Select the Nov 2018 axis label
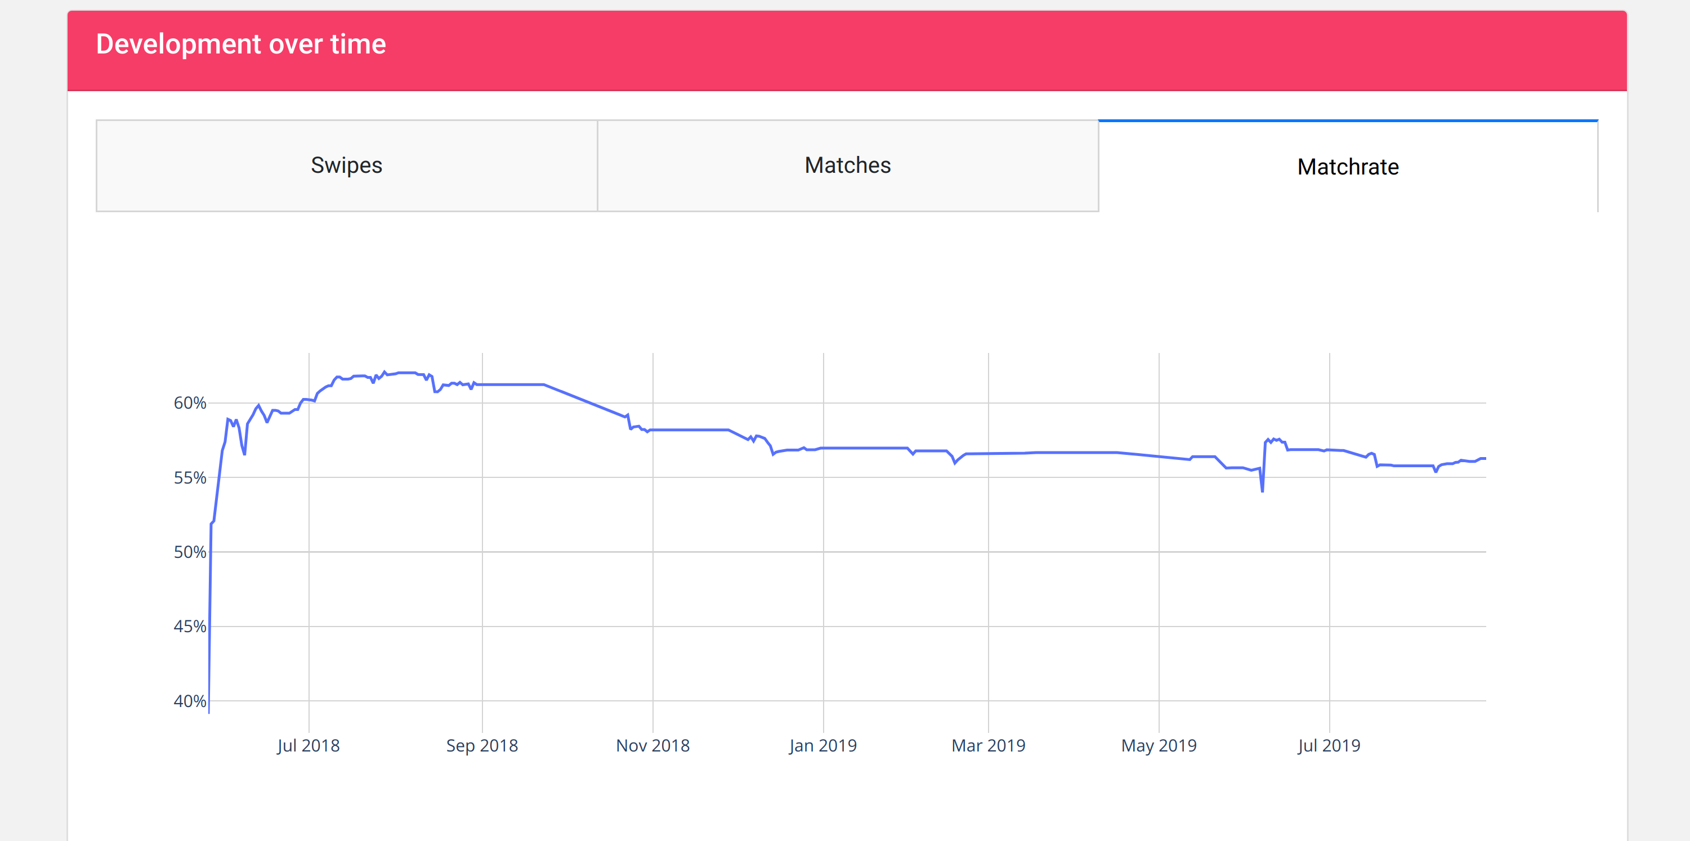 coord(653,745)
